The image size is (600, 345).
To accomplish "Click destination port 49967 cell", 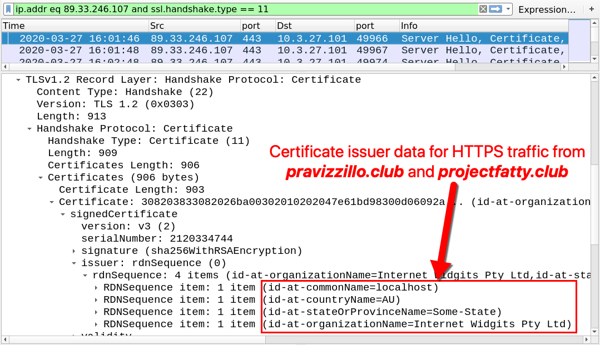I will tap(372, 50).
